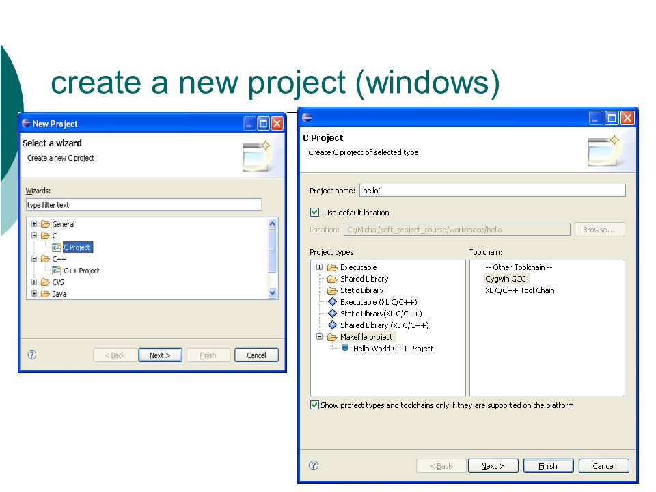Select Shared Library project type
656x492 pixels.
point(364,279)
